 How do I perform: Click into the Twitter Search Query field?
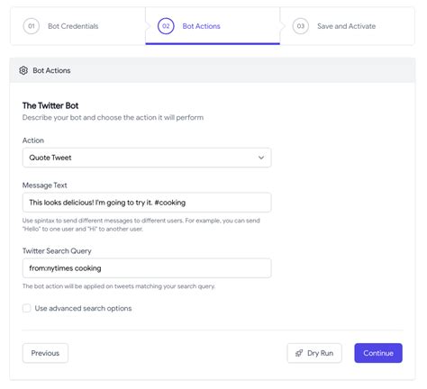[147, 268]
